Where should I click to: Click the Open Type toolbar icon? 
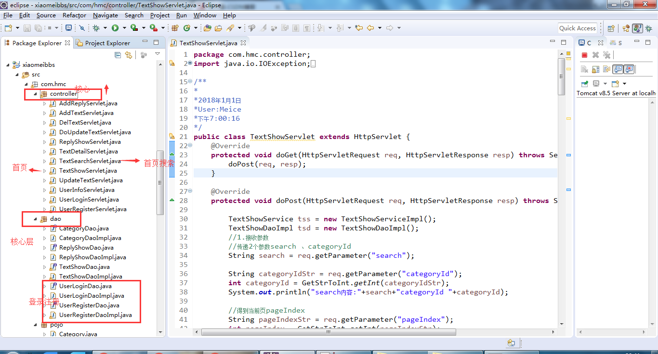(207, 28)
